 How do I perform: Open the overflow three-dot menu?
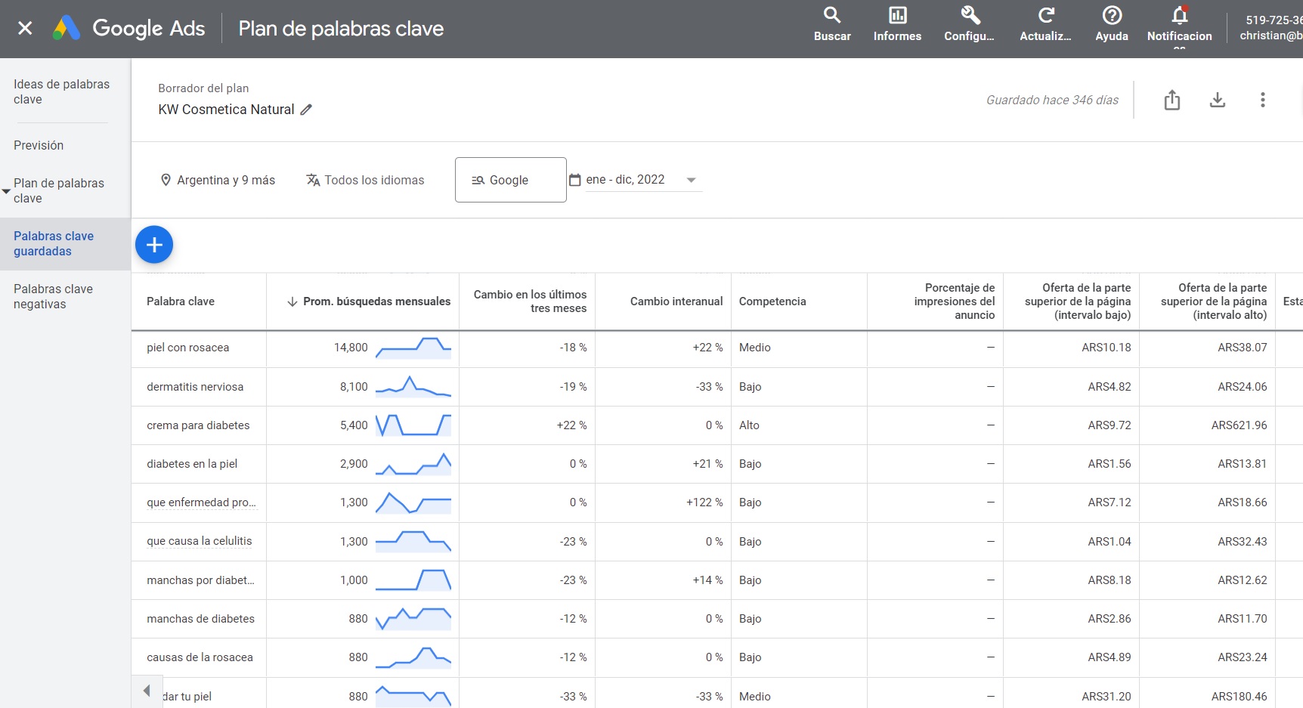pyautogui.click(x=1261, y=99)
